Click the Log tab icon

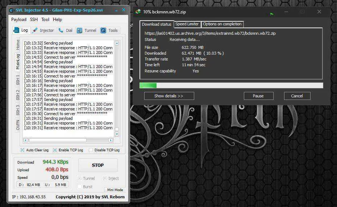[x=16, y=30]
